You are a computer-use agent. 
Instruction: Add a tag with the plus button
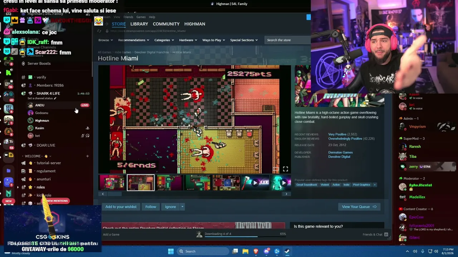tap(375, 185)
